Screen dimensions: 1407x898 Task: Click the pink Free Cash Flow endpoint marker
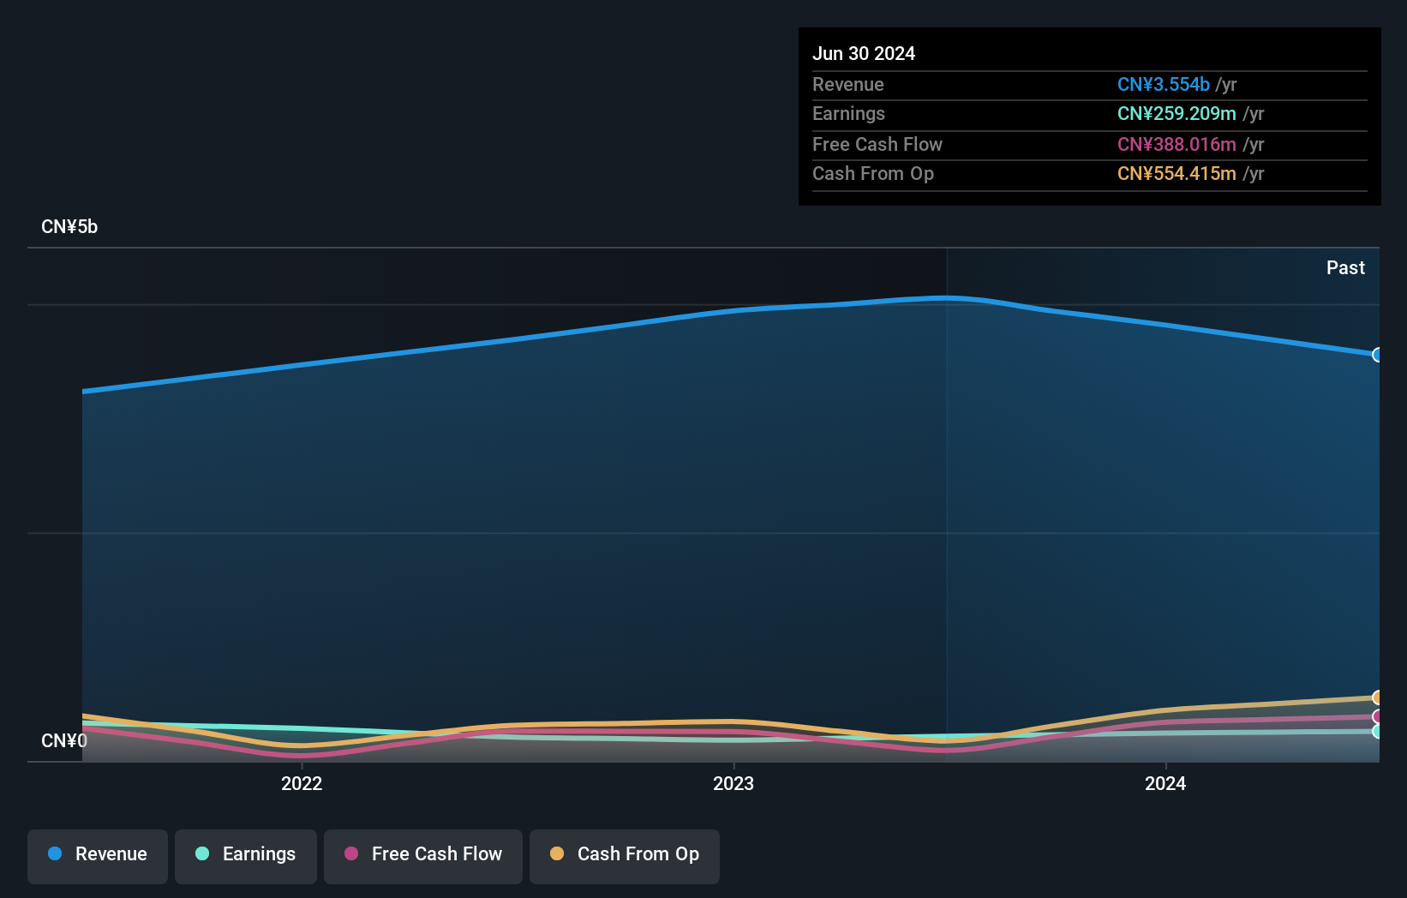pos(1377,716)
